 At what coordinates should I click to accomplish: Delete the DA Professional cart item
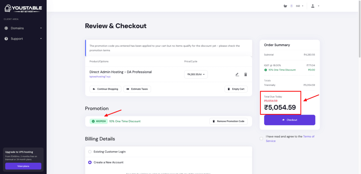click(246, 75)
